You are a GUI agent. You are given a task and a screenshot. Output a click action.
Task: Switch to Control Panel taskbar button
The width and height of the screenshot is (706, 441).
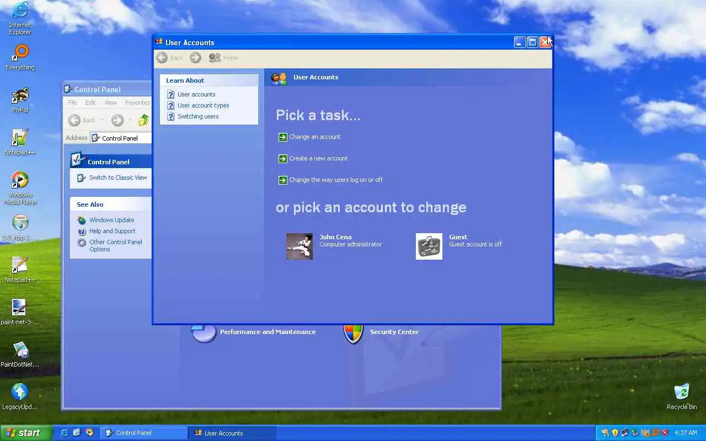tap(143, 433)
